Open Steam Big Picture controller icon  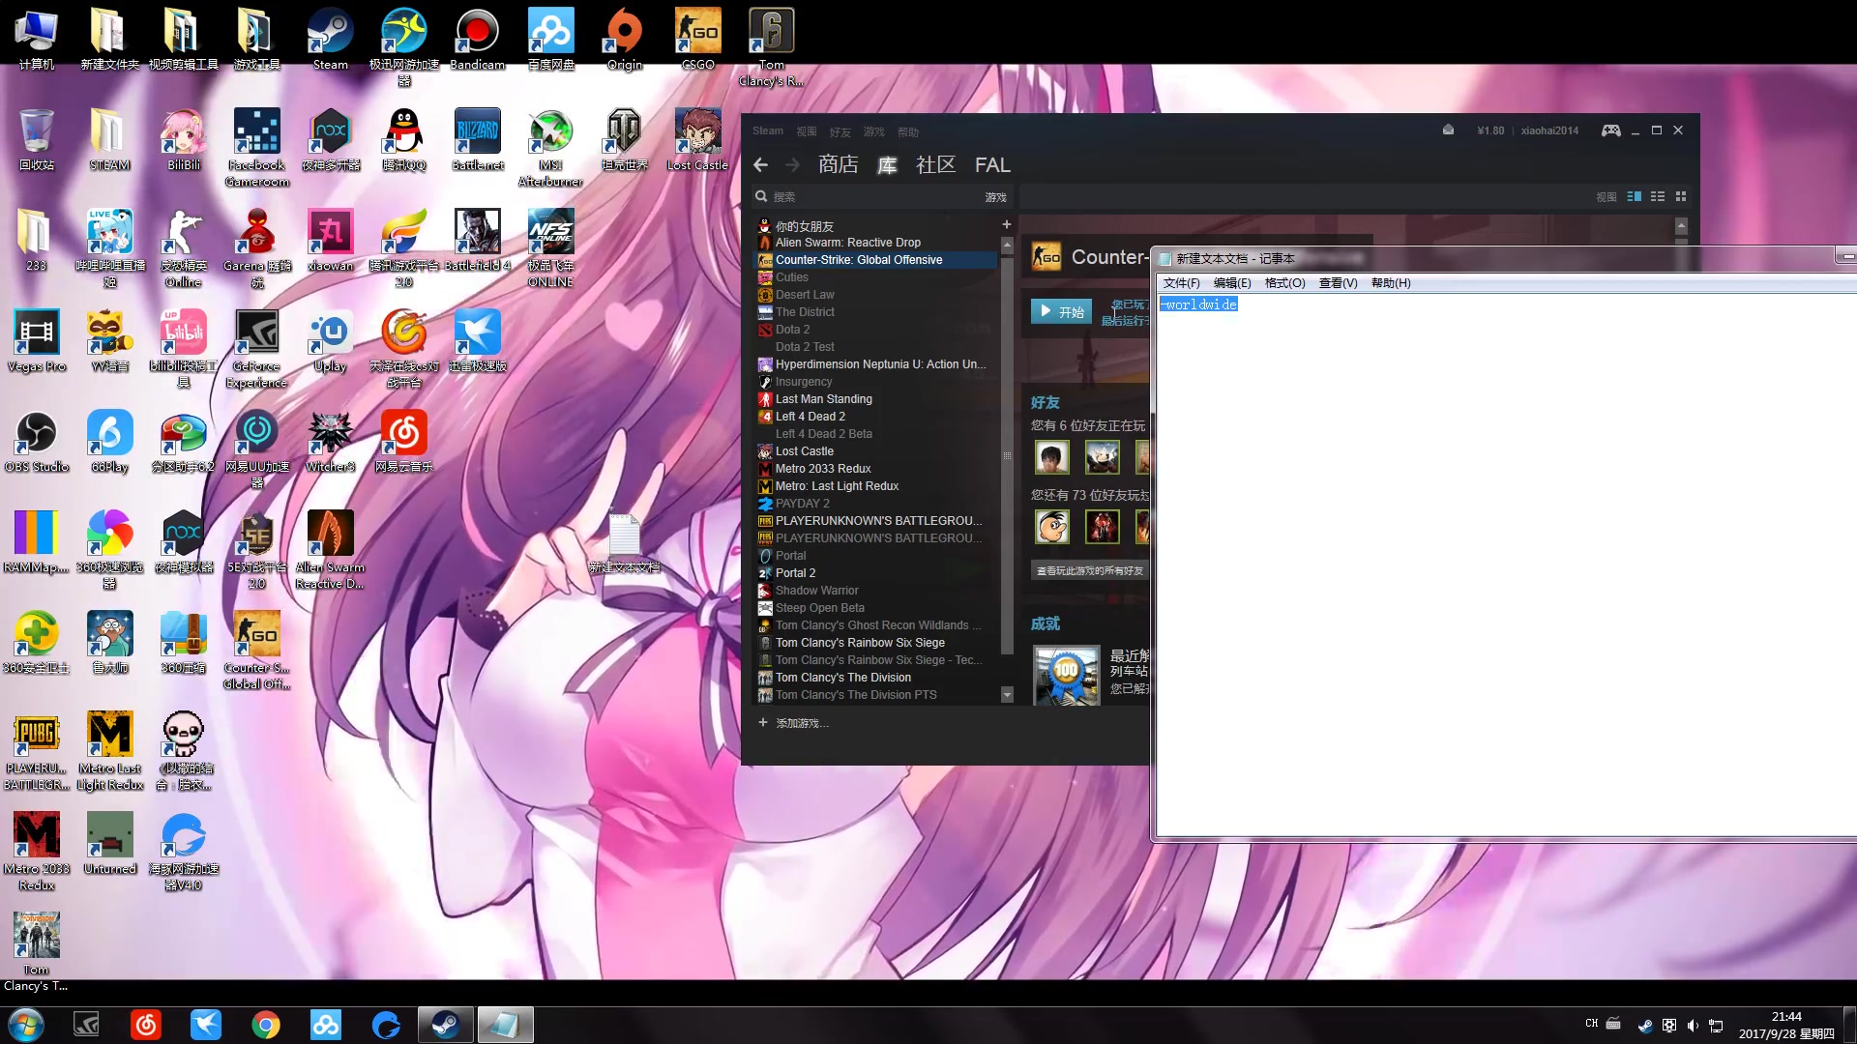click(1610, 130)
